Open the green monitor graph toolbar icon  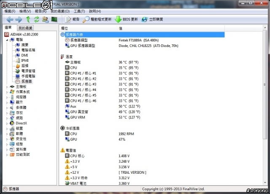pyautogui.click(x=54, y=19)
